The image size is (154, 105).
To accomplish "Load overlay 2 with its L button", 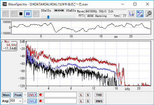I will pos(81,101).
